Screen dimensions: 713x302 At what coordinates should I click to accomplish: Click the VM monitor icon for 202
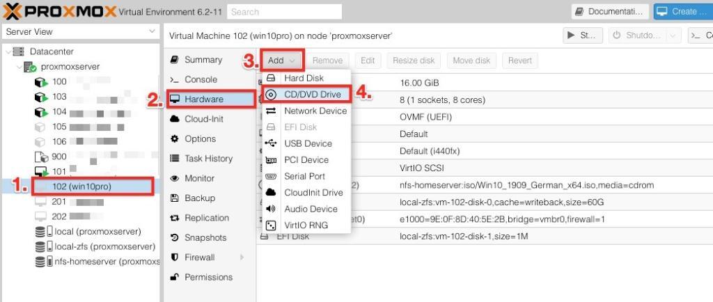coord(41,216)
